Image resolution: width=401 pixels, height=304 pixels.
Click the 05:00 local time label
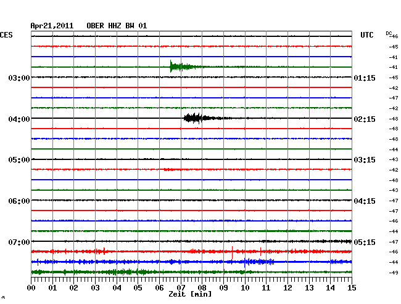[x=19, y=160]
